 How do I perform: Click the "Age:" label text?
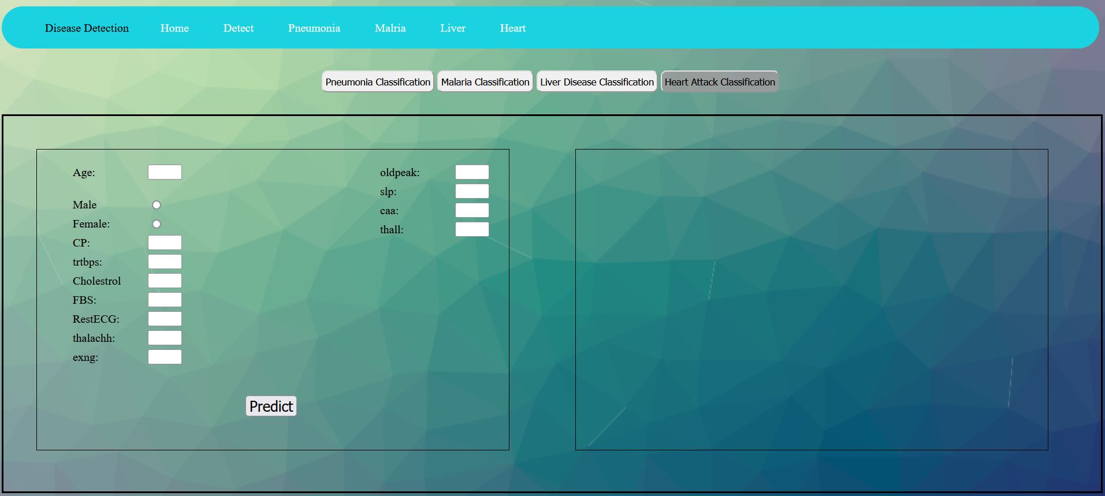pos(84,173)
